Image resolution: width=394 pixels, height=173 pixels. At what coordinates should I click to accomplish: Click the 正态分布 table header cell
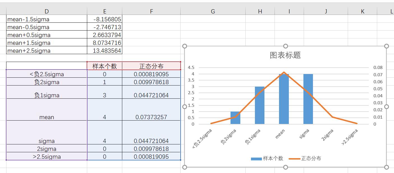[151, 66]
